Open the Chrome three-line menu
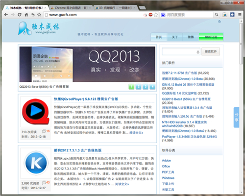Screen dimensions: 245x196 coord(240,15)
